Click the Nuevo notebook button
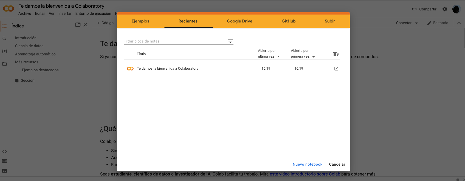Image resolution: width=465 pixels, height=181 pixels. point(308,164)
